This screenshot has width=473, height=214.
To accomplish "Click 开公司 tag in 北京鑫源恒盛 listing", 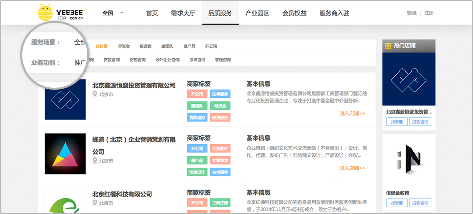I will click(197, 94).
